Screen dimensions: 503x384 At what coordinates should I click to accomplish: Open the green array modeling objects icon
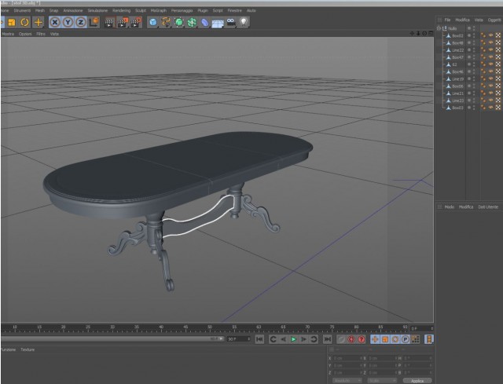(x=192, y=22)
